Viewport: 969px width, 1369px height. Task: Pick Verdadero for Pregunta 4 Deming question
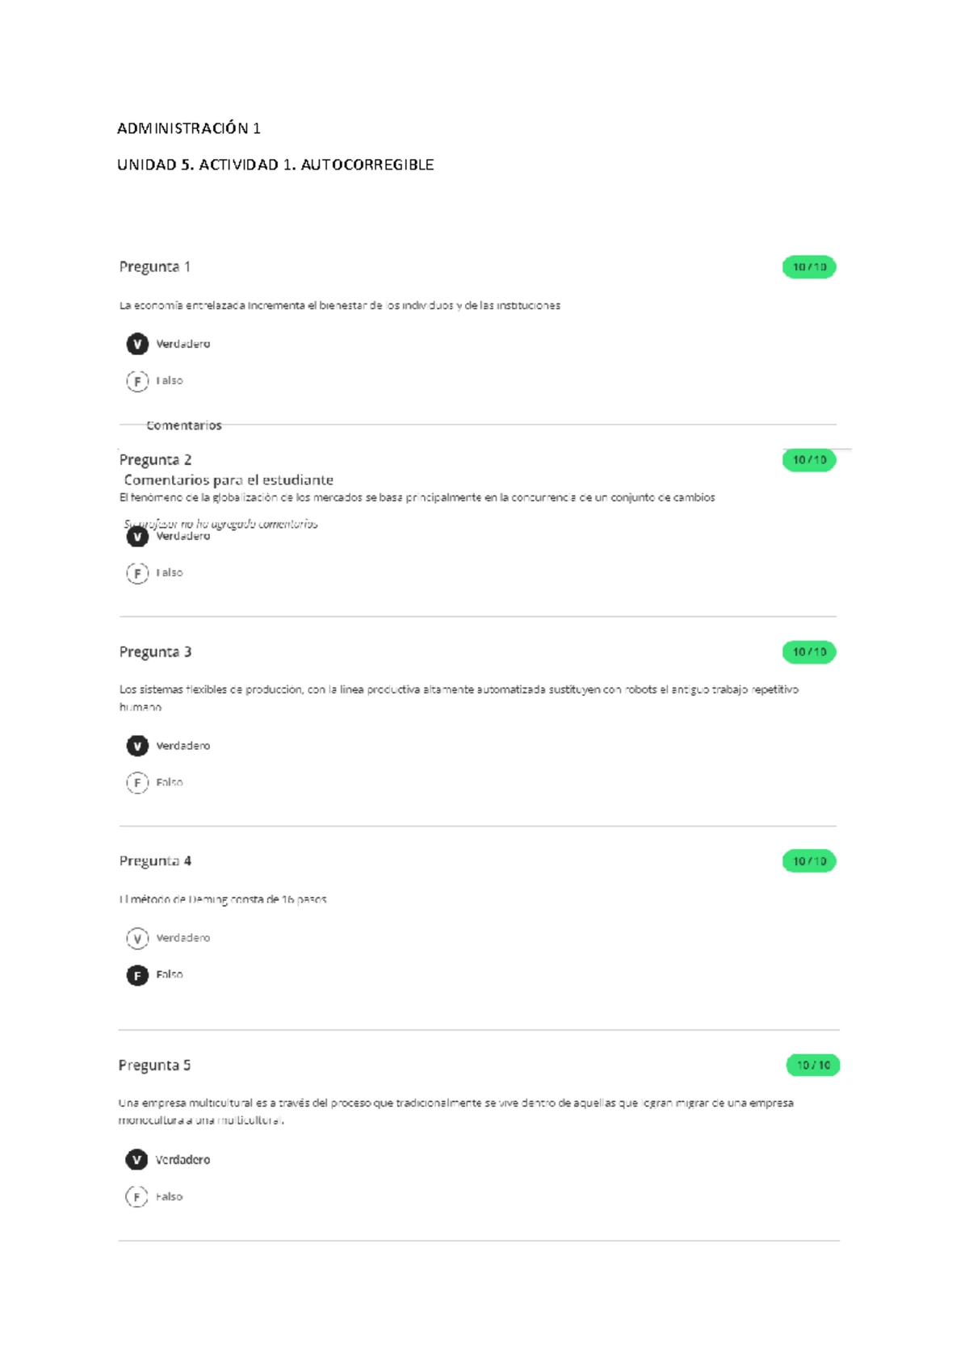coord(137,938)
